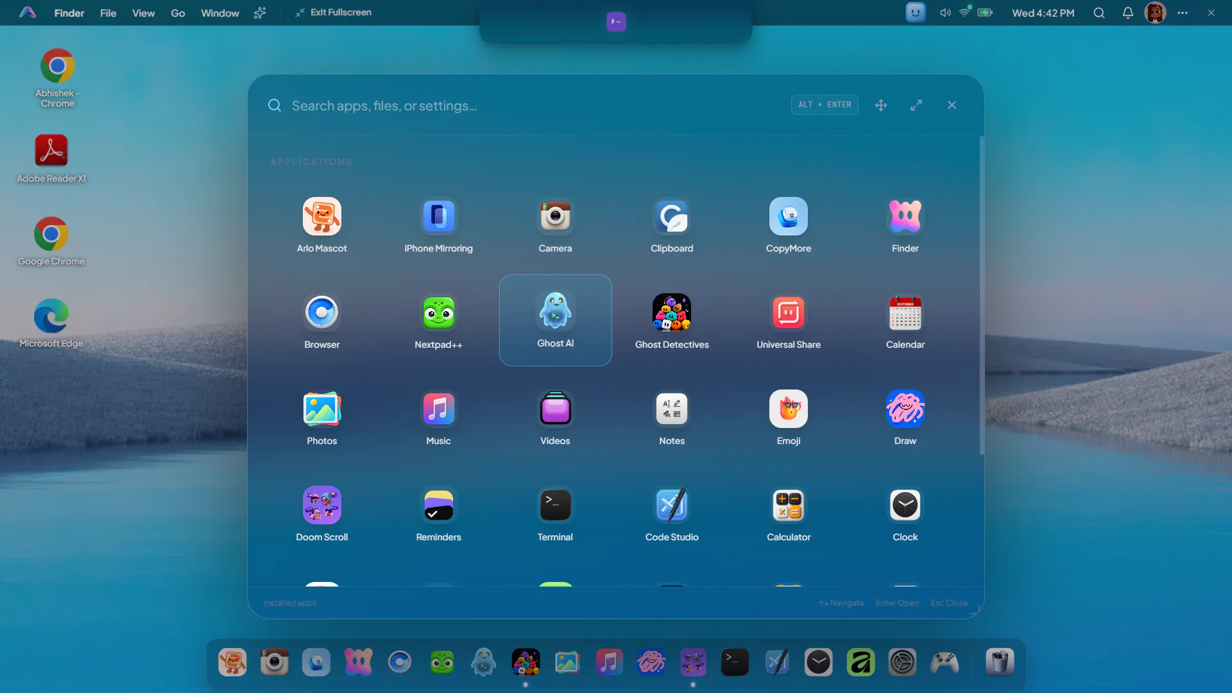Open the File menu

coord(108,13)
